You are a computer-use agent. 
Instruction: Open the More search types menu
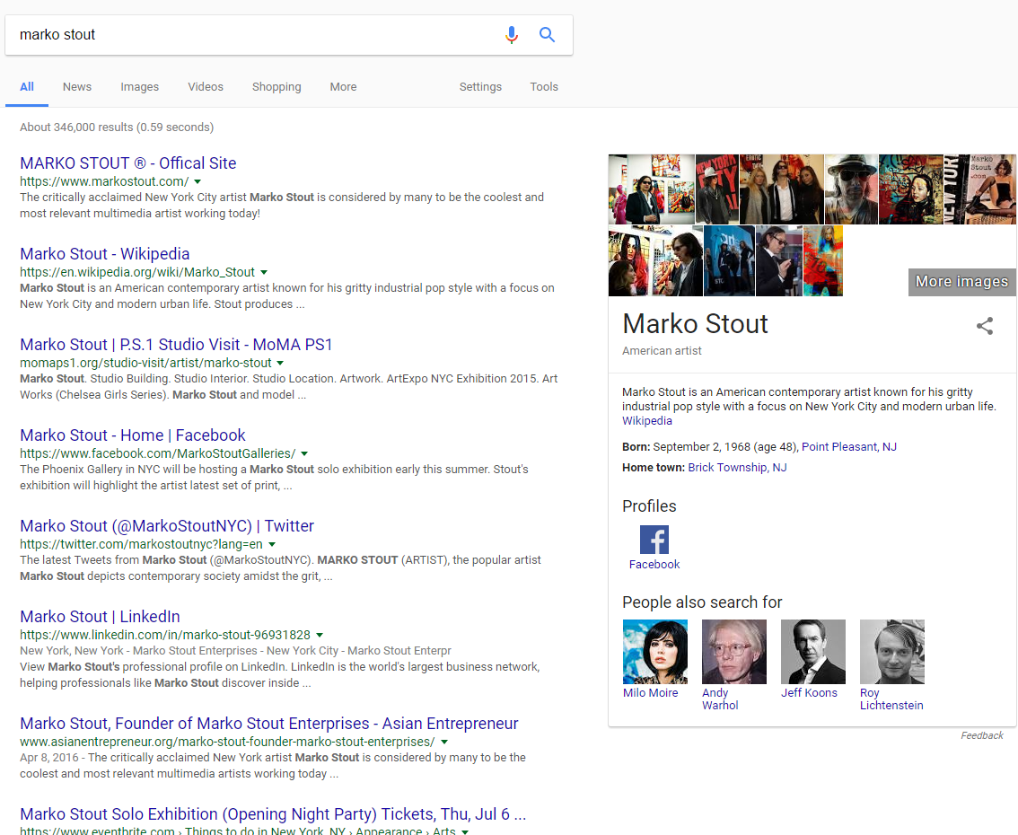(344, 86)
